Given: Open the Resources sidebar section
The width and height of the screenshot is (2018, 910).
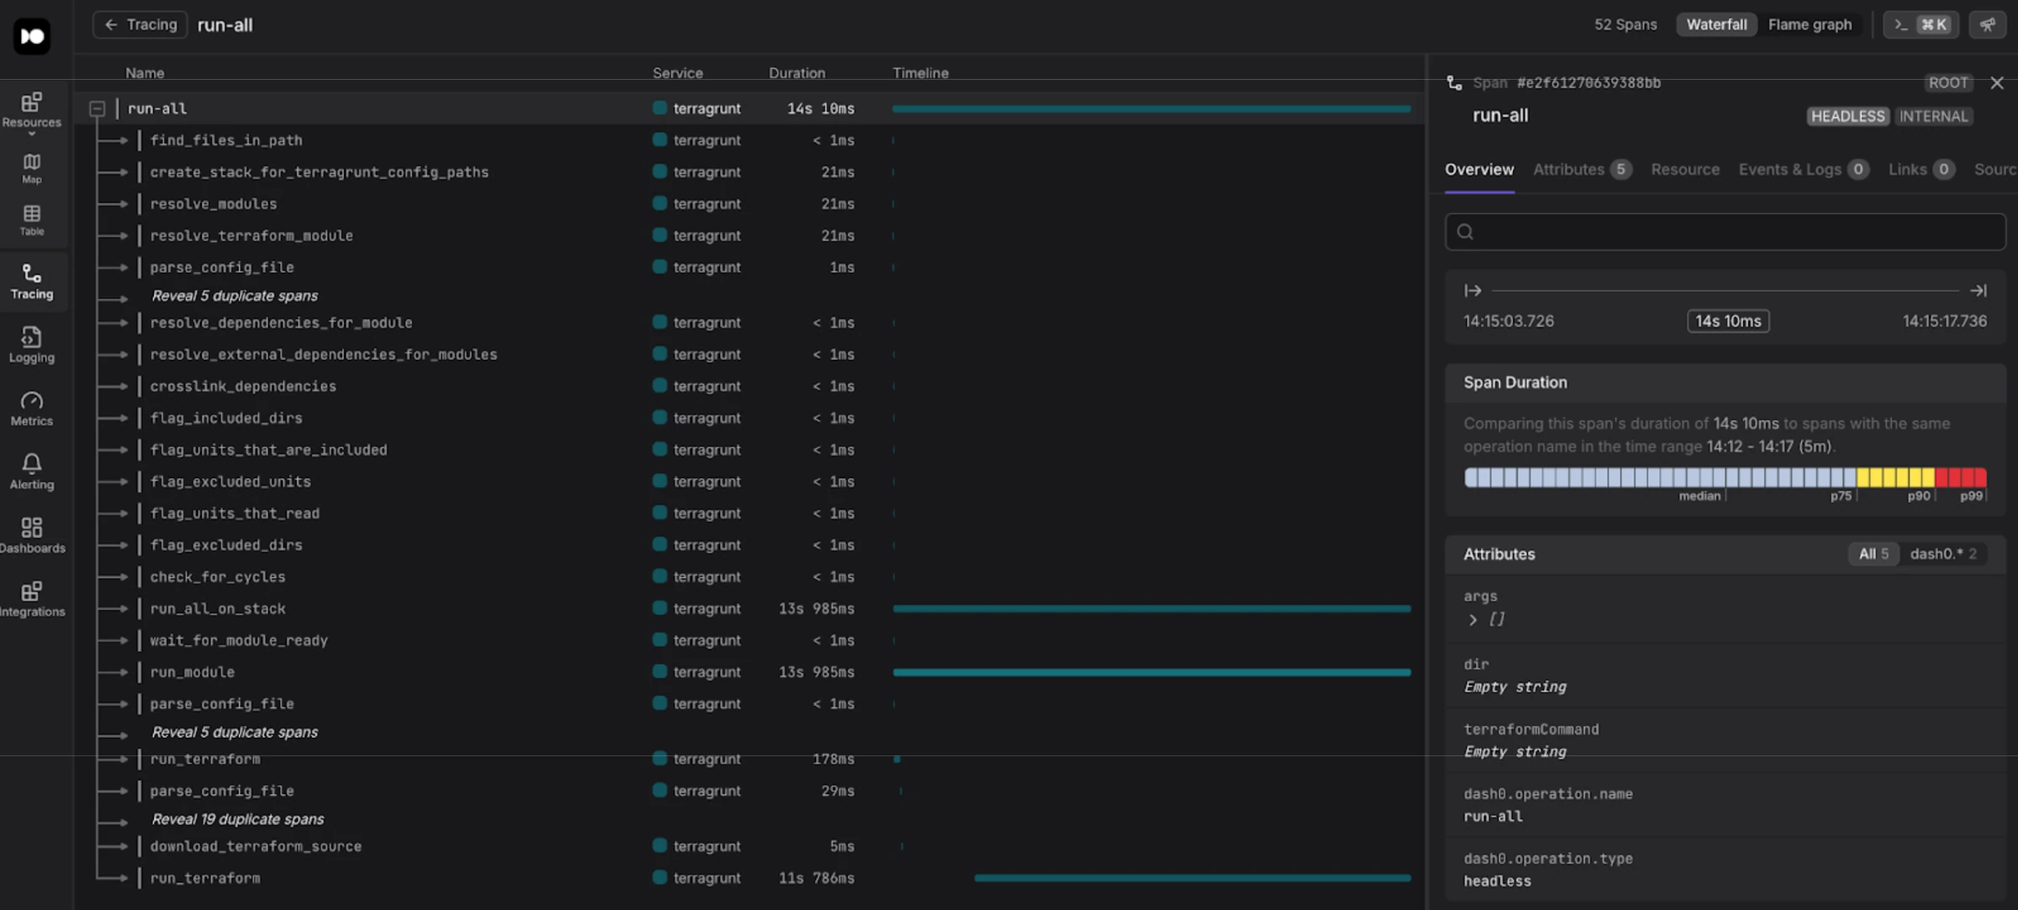Looking at the screenshot, I should click(x=31, y=110).
